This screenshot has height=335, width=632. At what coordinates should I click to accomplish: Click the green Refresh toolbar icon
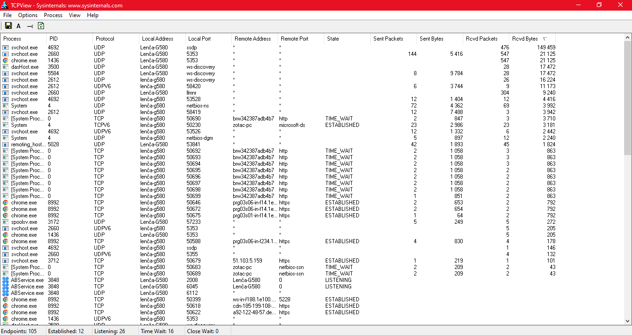pyautogui.click(x=41, y=26)
